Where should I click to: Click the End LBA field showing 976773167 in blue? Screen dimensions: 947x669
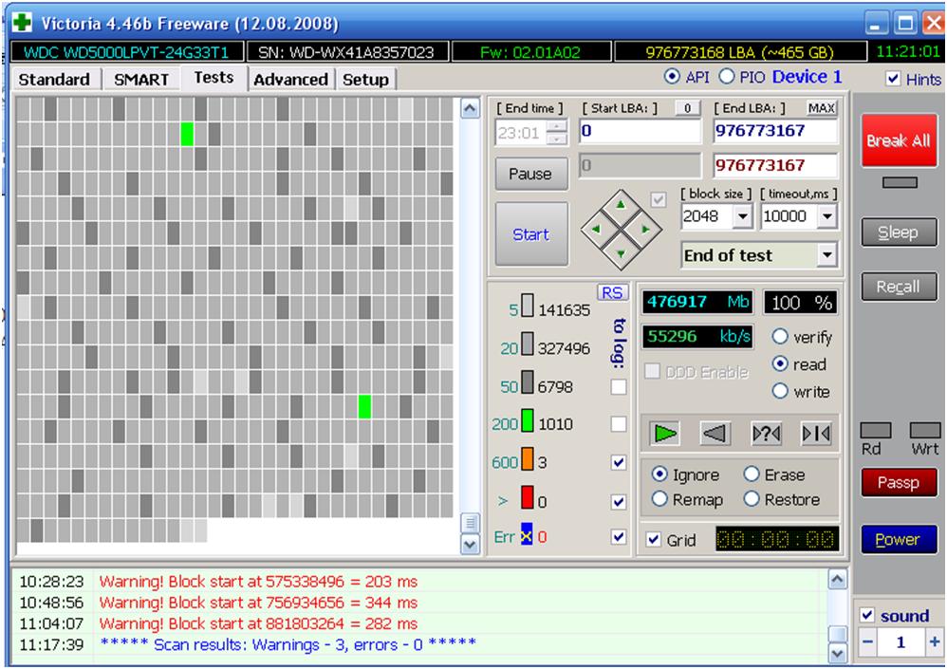click(775, 131)
